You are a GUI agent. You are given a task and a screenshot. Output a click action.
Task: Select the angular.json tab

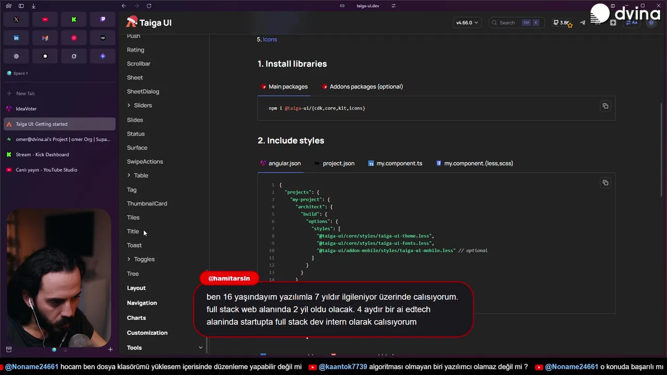pyautogui.click(x=280, y=163)
